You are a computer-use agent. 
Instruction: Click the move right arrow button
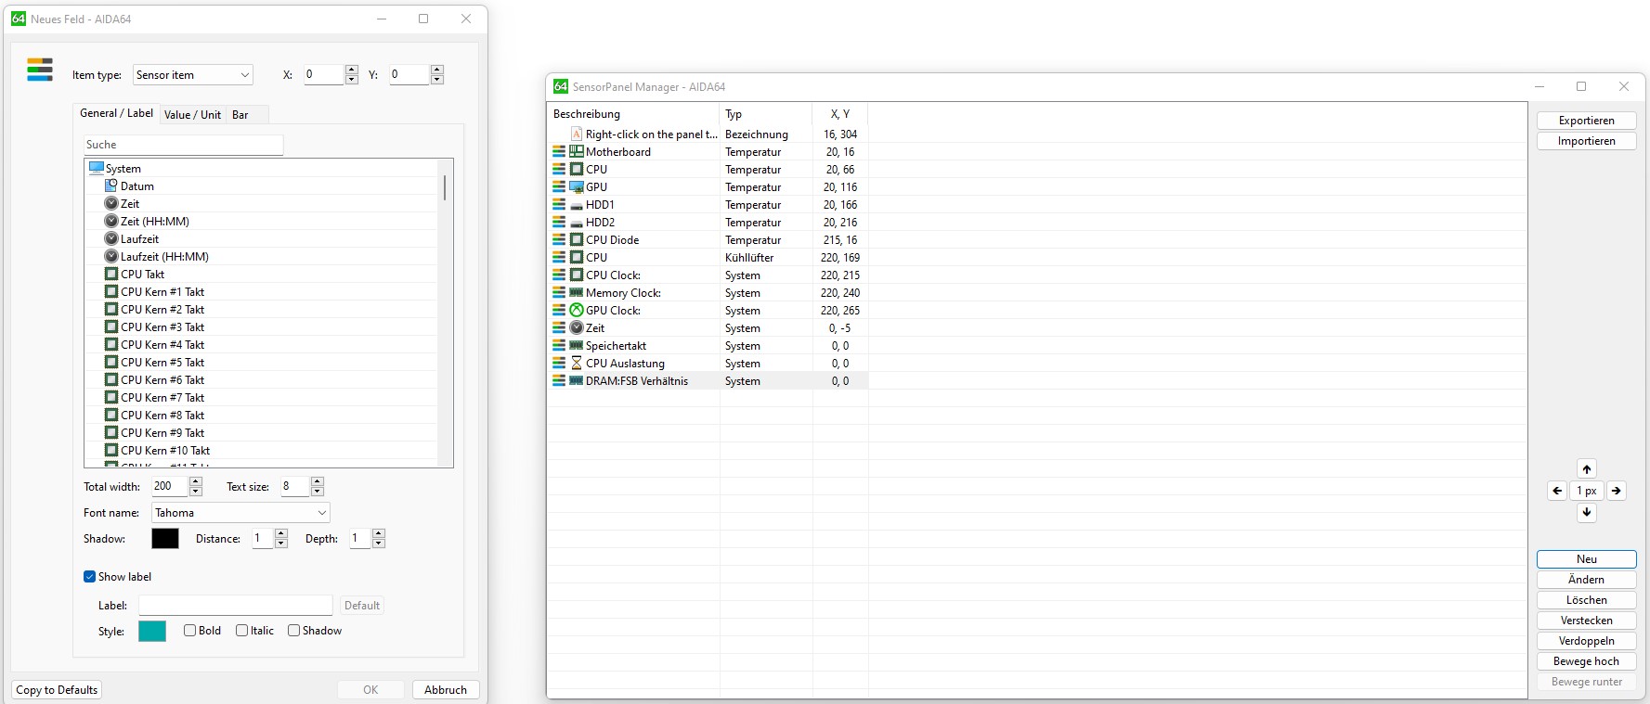click(x=1617, y=491)
